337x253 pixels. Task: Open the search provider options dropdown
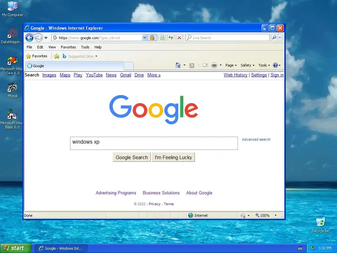tap(280, 38)
